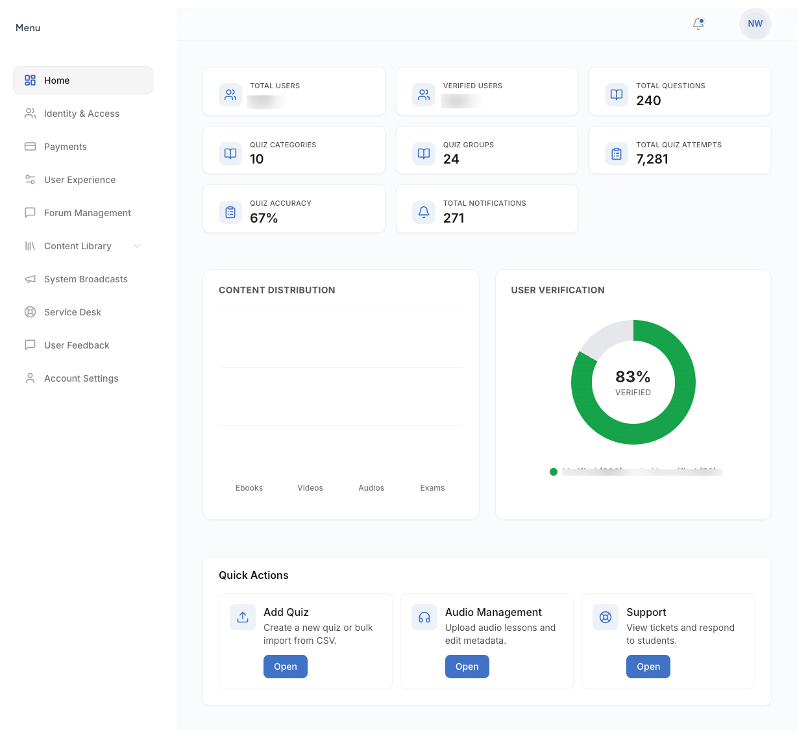Go to Account Settings

(83, 378)
